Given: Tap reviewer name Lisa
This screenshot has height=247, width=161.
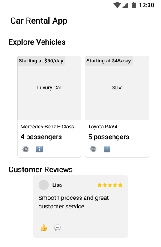Looking at the screenshot, I should coord(57,185).
